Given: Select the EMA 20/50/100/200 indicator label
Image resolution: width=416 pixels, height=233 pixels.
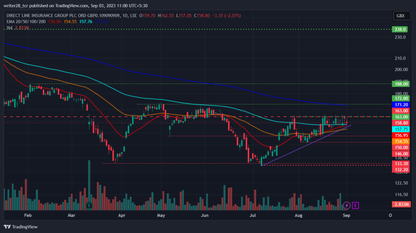Looking at the screenshot, I should (26, 22).
